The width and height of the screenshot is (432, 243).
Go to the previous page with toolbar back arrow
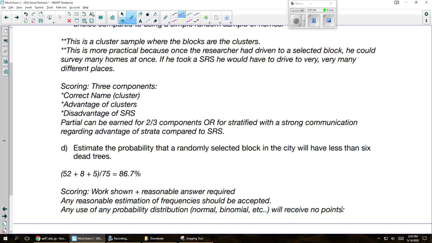point(6,18)
